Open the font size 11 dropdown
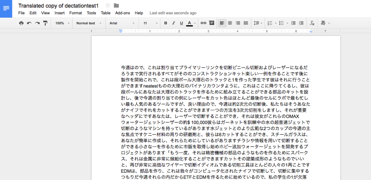This screenshot has width=371, height=180. [x=150, y=23]
